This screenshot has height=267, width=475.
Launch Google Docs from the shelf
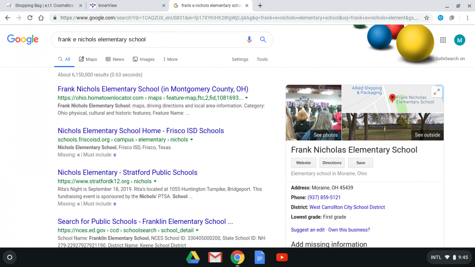[x=260, y=257]
